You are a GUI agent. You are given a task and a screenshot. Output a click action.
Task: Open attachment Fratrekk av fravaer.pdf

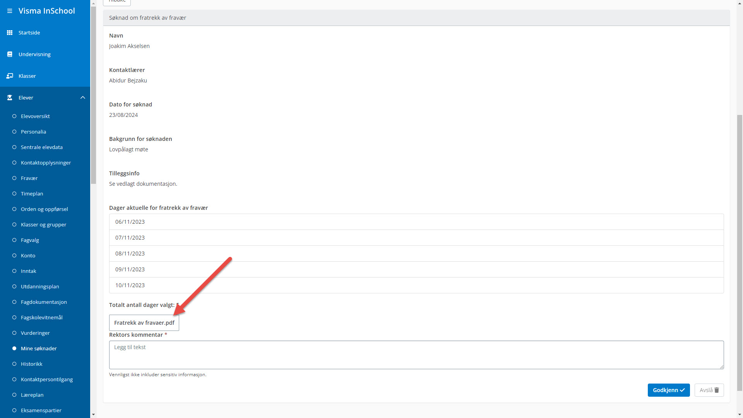(144, 323)
